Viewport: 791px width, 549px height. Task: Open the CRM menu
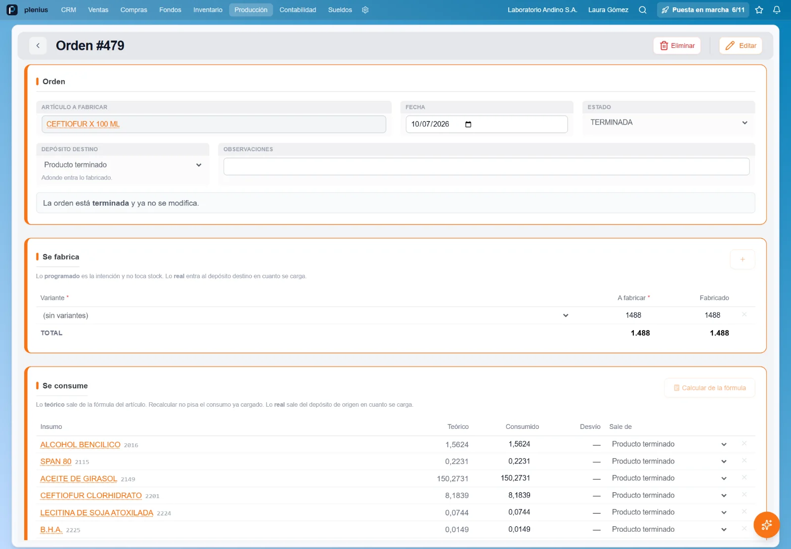[x=69, y=10]
